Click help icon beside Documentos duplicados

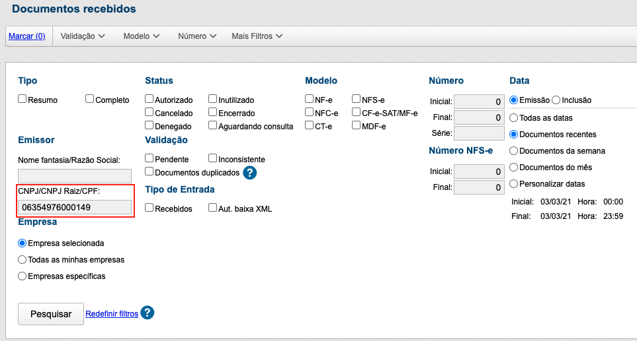[x=249, y=173]
